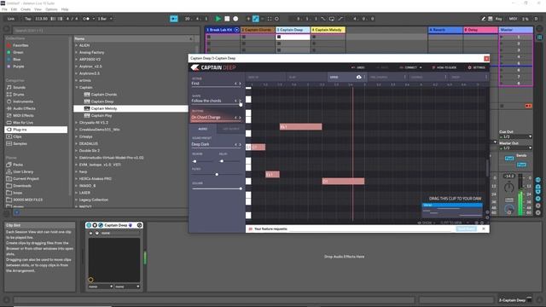546x307 pixels.
Task: Open How-To Guide in Captain Deep
Action: (x=444, y=67)
